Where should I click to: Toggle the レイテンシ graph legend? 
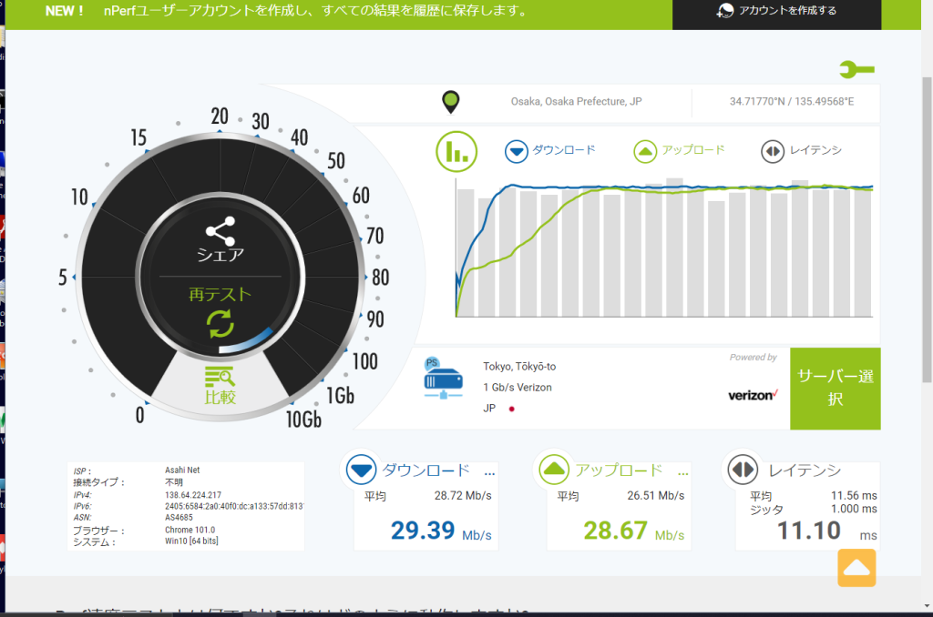click(x=802, y=151)
